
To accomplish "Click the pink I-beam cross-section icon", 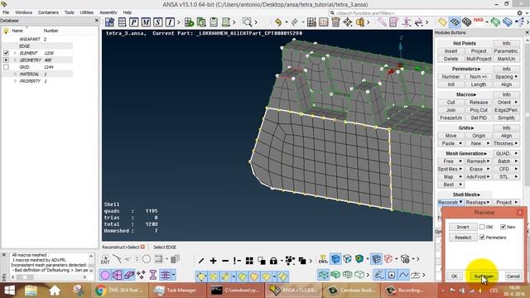I will tap(152, 275).
